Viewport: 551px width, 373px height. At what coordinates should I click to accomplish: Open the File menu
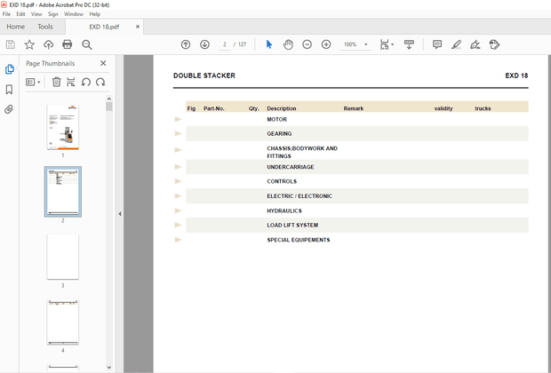point(6,14)
